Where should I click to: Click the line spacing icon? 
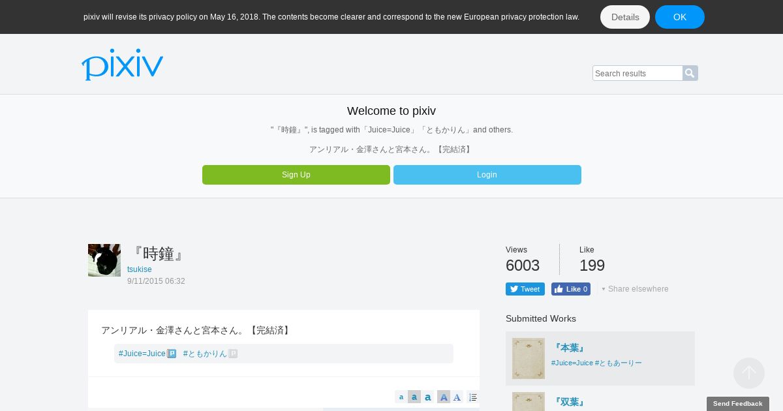point(473,397)
